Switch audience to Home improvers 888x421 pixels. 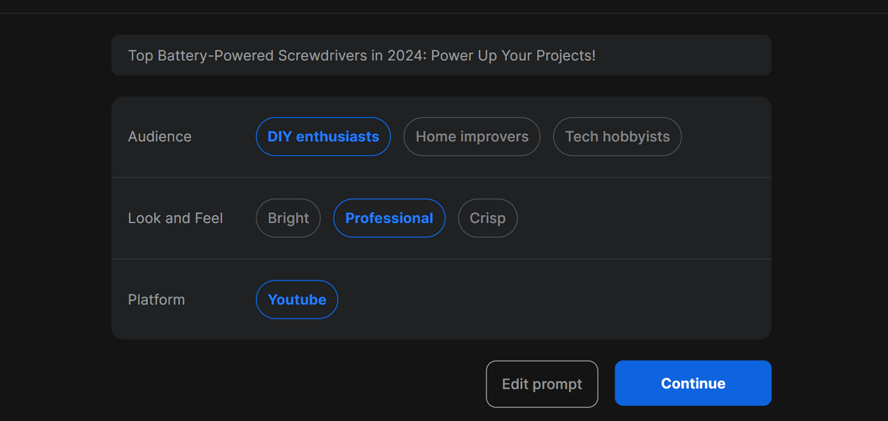(x=471, y=136)
